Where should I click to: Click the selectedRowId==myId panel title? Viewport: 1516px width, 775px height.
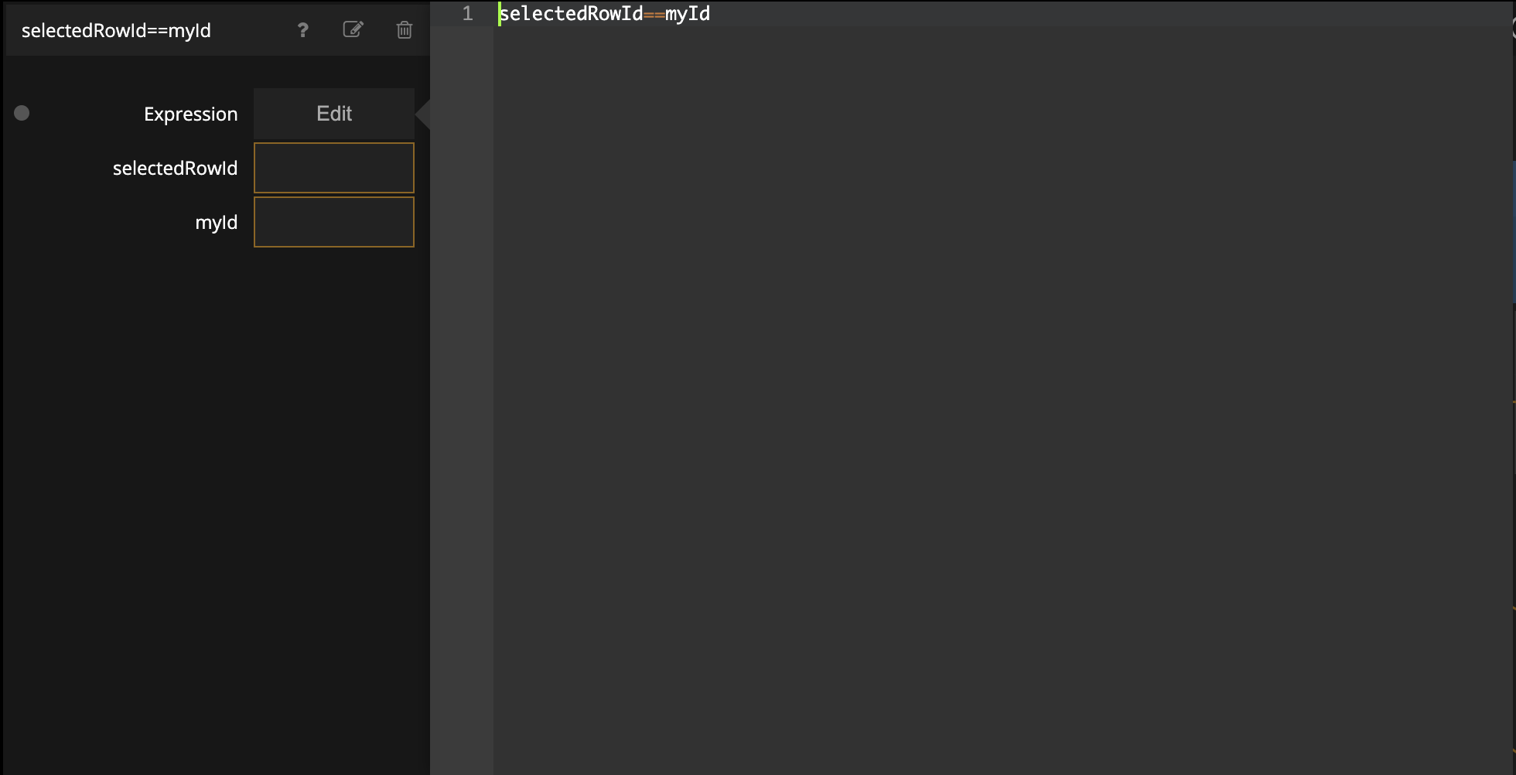[116, 31]
